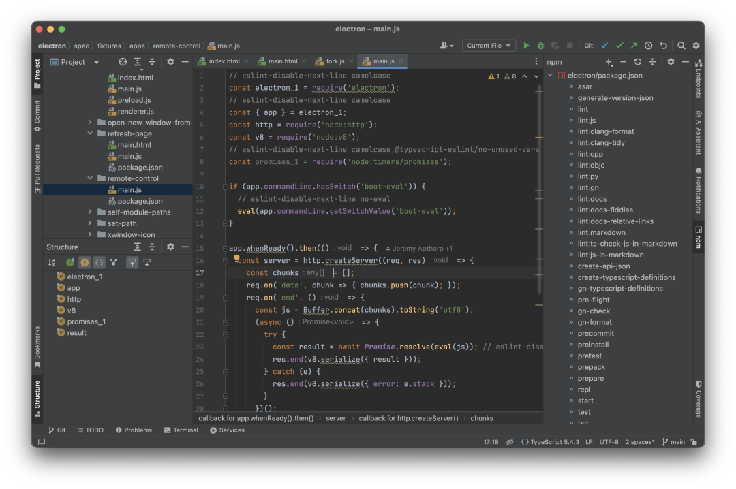The width and height of the screenshot is (736, 489).
Task: Open the Services tool window
Action: click(x=227, y=430)
